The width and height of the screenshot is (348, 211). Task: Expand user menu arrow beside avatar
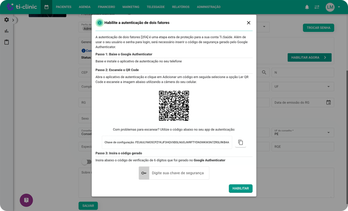pos(339,7)
